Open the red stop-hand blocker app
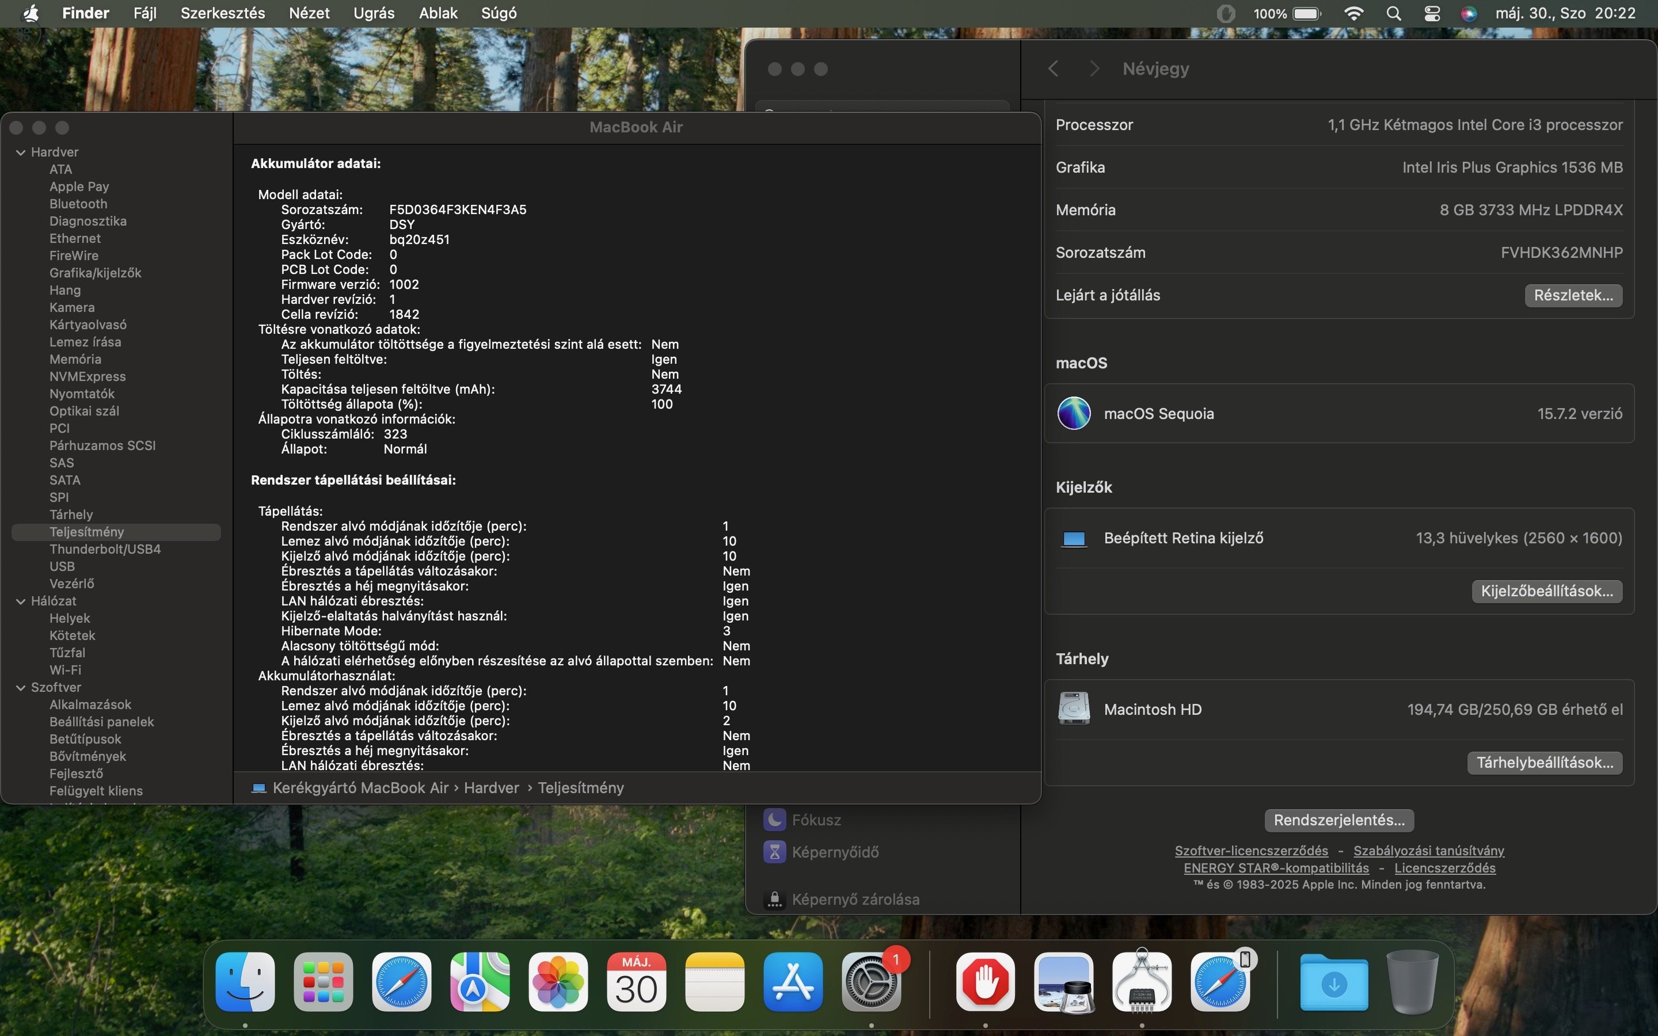1658x1036 pixels. pos(985,981)
